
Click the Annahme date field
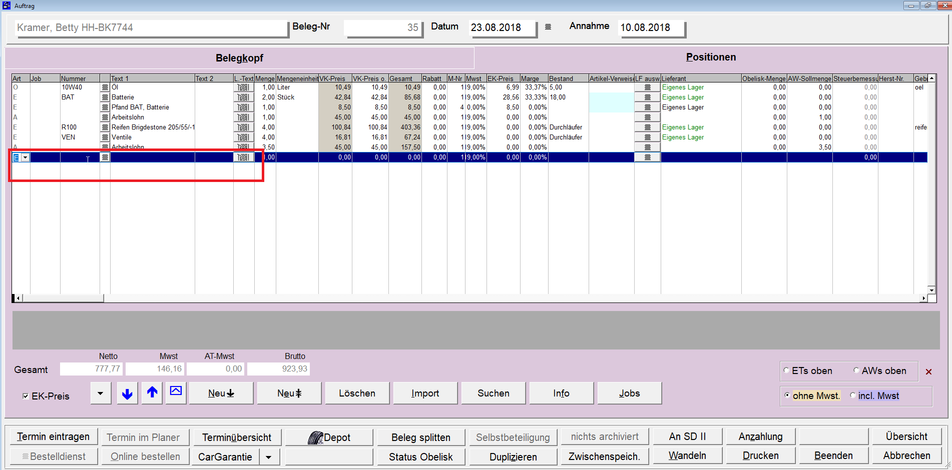651,27
